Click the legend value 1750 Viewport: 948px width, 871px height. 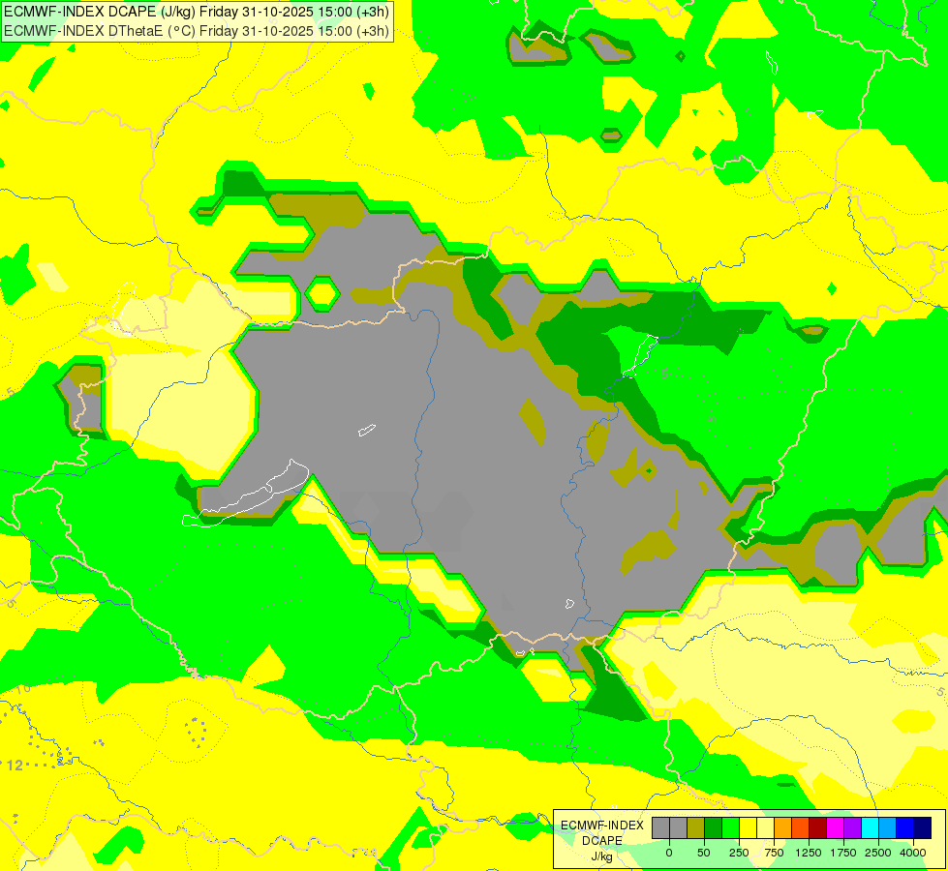coord(843,853)
